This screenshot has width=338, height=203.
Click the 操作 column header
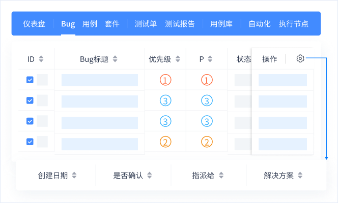[270, 59]
